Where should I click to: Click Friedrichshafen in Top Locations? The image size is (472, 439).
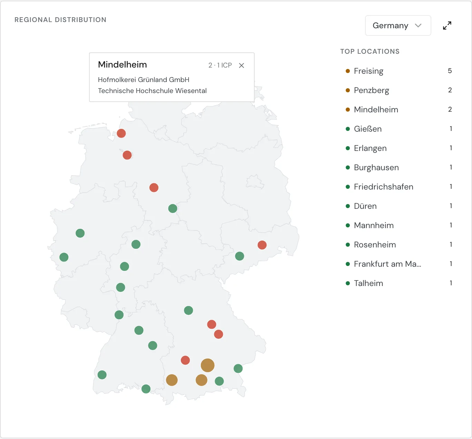click(399, 187)
